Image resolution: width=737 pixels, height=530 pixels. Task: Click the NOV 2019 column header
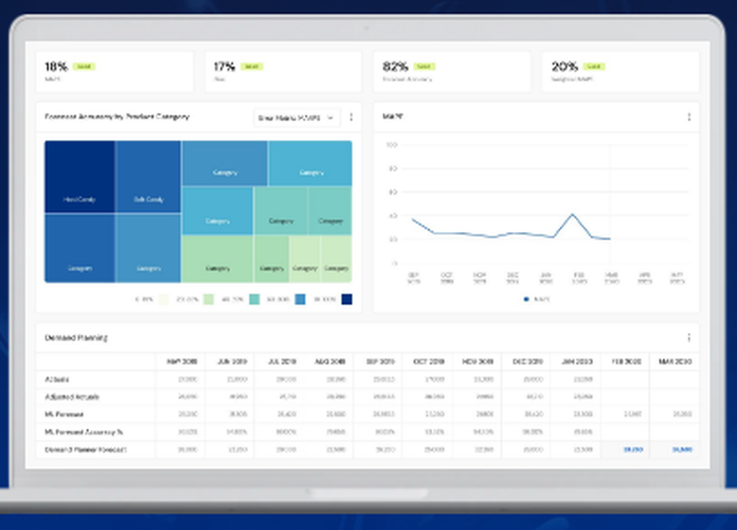(x=478, y=361)
